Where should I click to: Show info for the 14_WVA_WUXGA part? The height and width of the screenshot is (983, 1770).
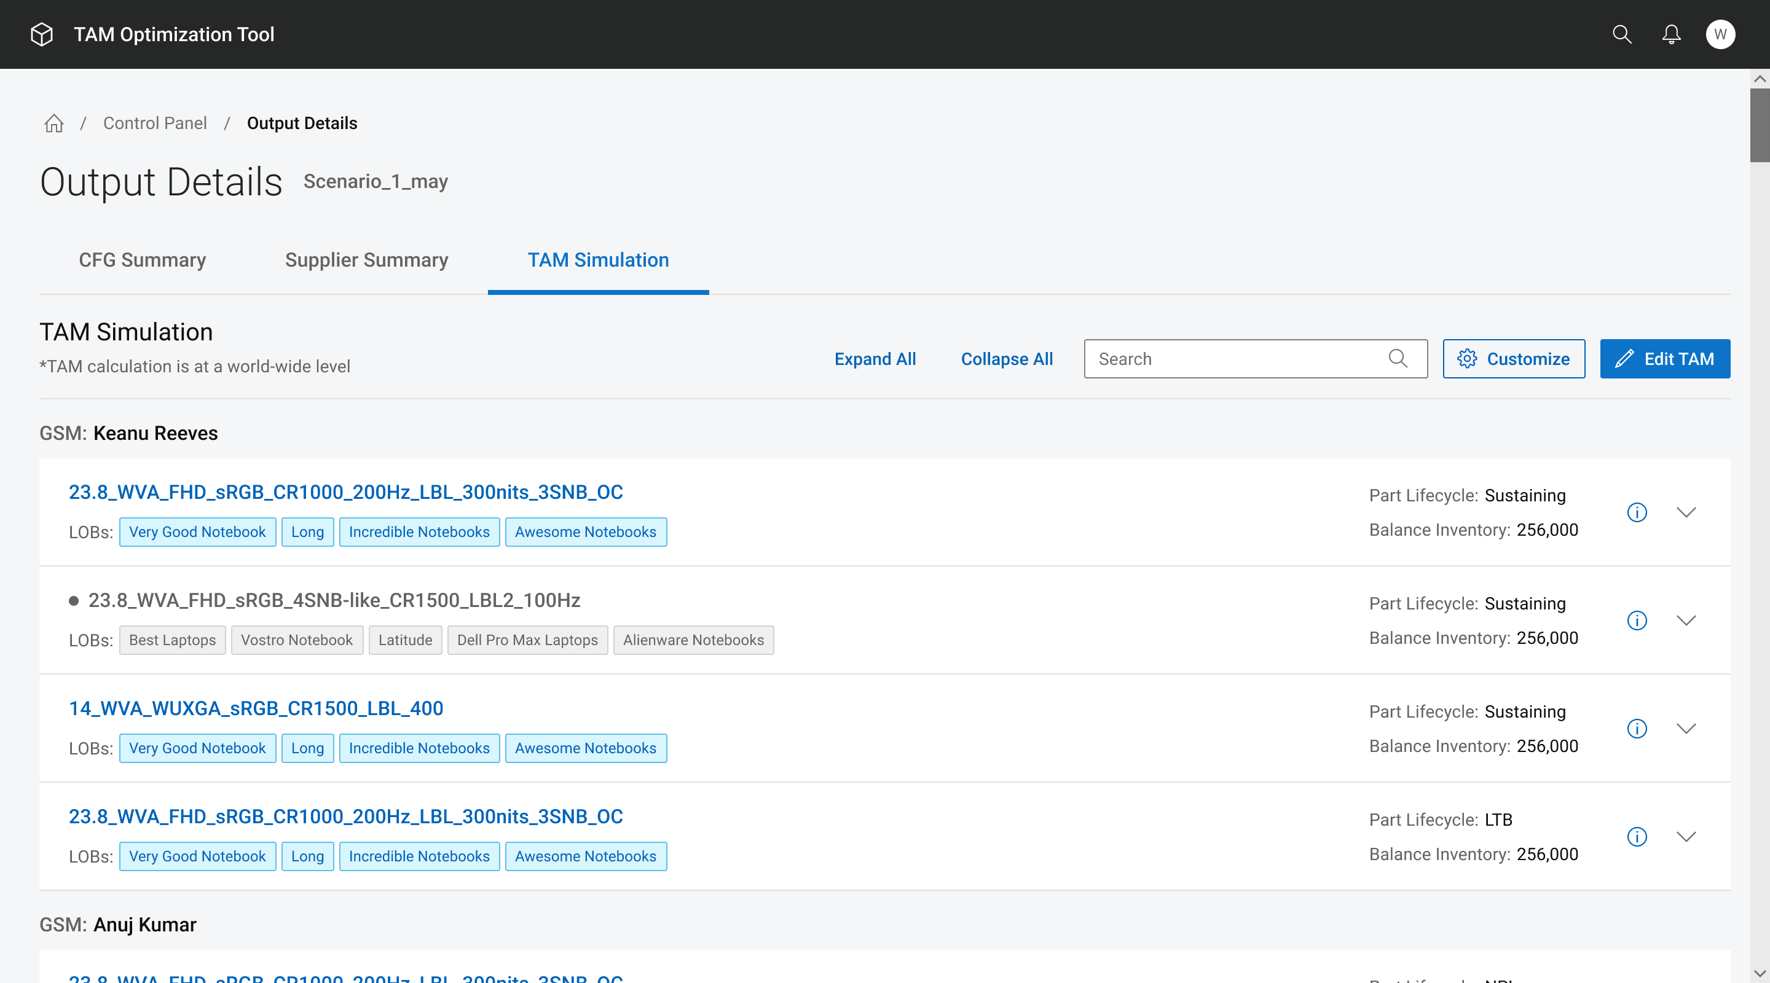click(x=1637, y=729)
